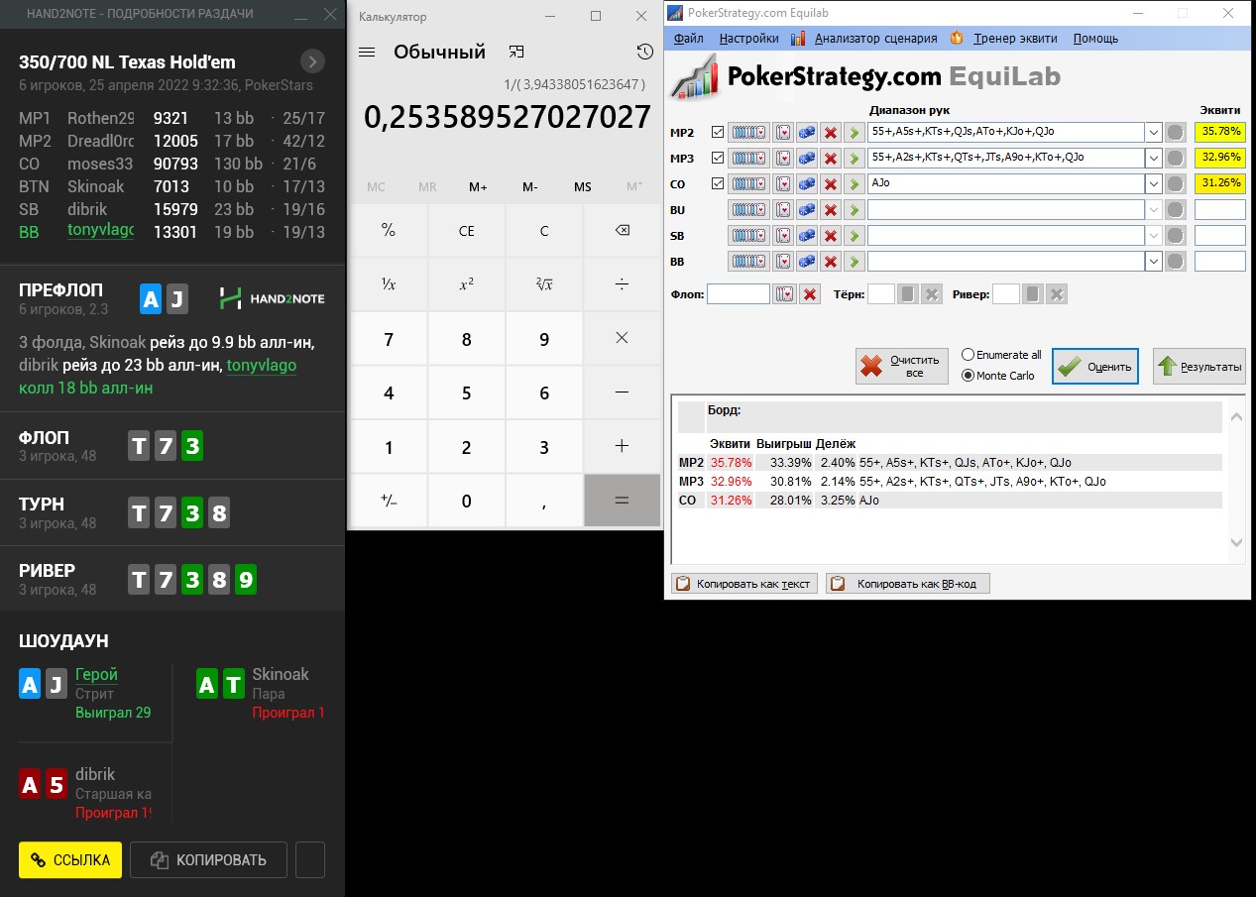Open hand range selector for MP2 row
The width and height of the screenshot is (1256, 897).
(748, 132)
